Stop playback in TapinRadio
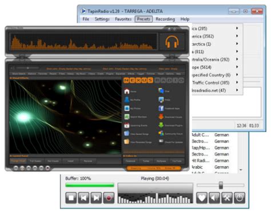This screenshot has height=212, width=271. (x=71, y=198)
